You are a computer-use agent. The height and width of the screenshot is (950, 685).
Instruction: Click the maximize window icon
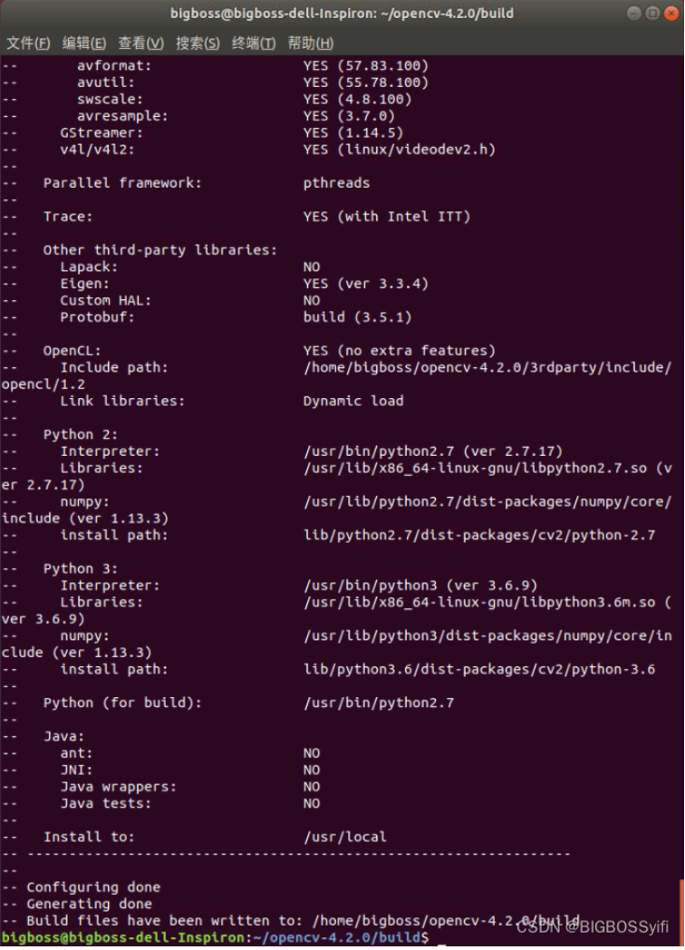coord(651,14)
